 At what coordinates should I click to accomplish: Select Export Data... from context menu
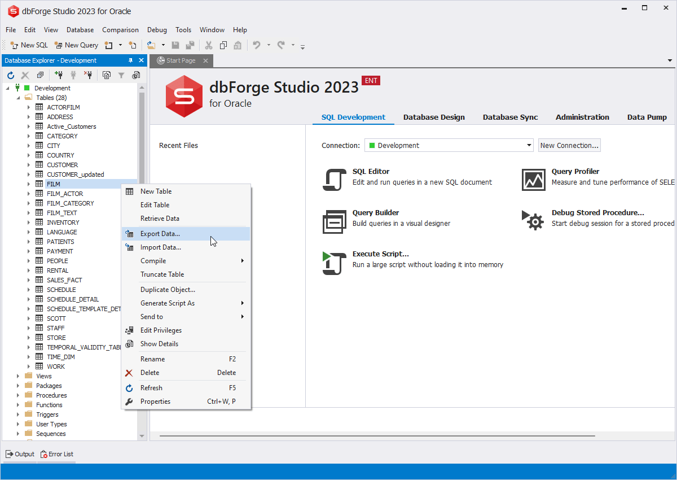coord(186,234)
